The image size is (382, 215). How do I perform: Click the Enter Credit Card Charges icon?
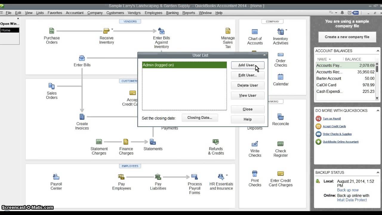280,173
